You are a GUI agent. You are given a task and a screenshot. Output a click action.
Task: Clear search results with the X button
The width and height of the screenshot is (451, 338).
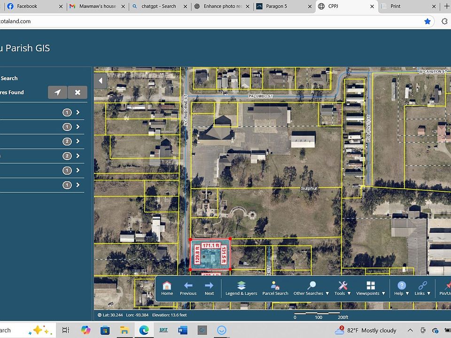coord(78,92)
